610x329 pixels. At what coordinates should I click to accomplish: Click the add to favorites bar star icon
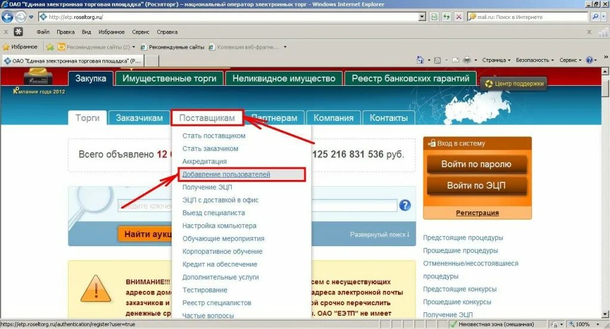[50, 47]
